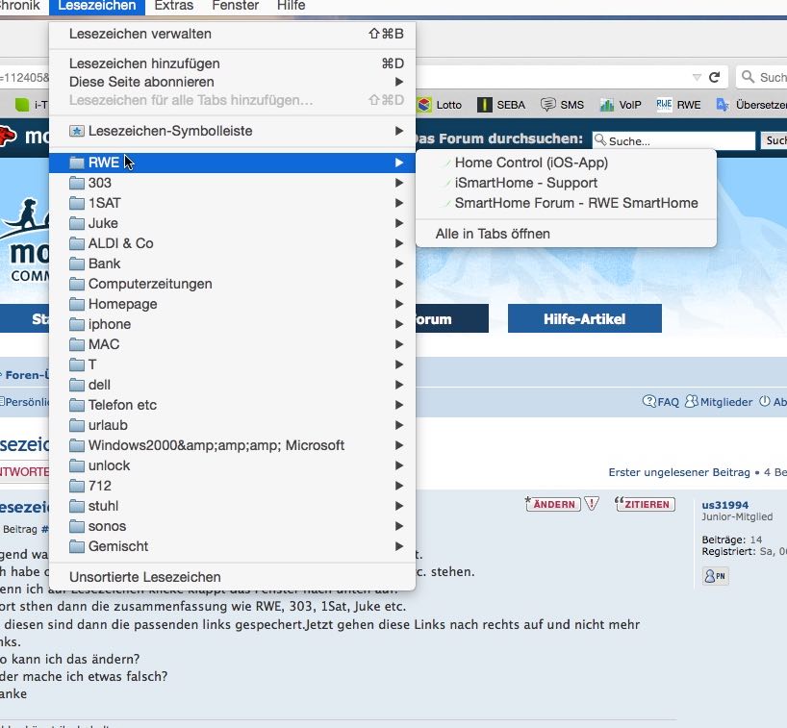Image resolution: width=787 pixels, height=728 pixels.
Task: Click the FAQ question mark icon
Action: [649, 401]
